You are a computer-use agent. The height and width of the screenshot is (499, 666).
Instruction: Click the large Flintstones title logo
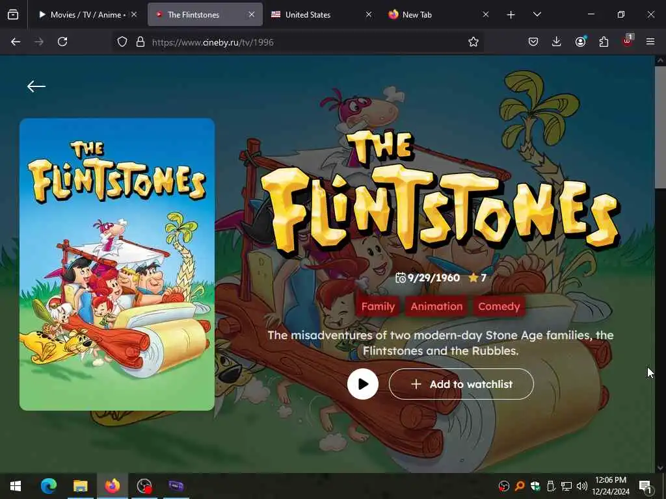(x=442, y=193)
